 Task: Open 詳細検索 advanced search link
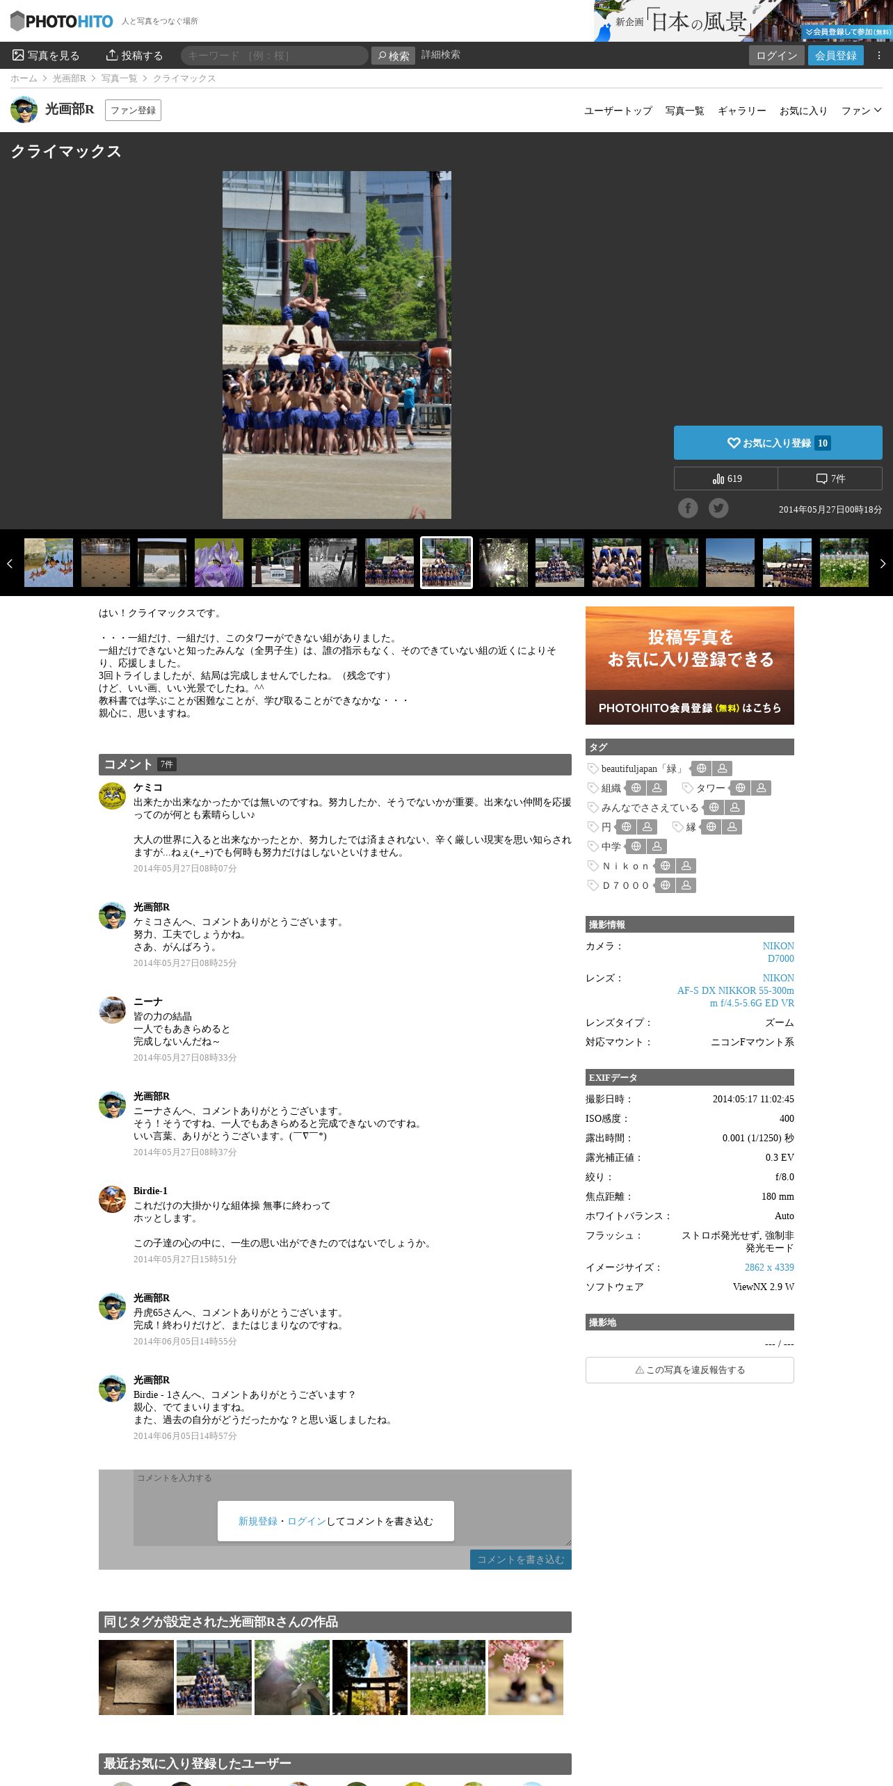(x=440, y=55)
